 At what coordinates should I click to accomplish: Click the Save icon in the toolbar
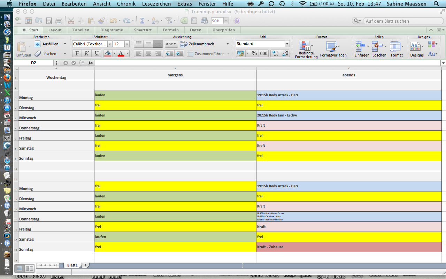click(49, 21)
